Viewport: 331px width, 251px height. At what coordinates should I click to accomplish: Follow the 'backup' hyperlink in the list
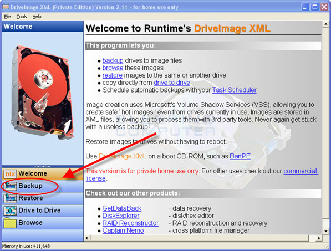coord(113,60)
